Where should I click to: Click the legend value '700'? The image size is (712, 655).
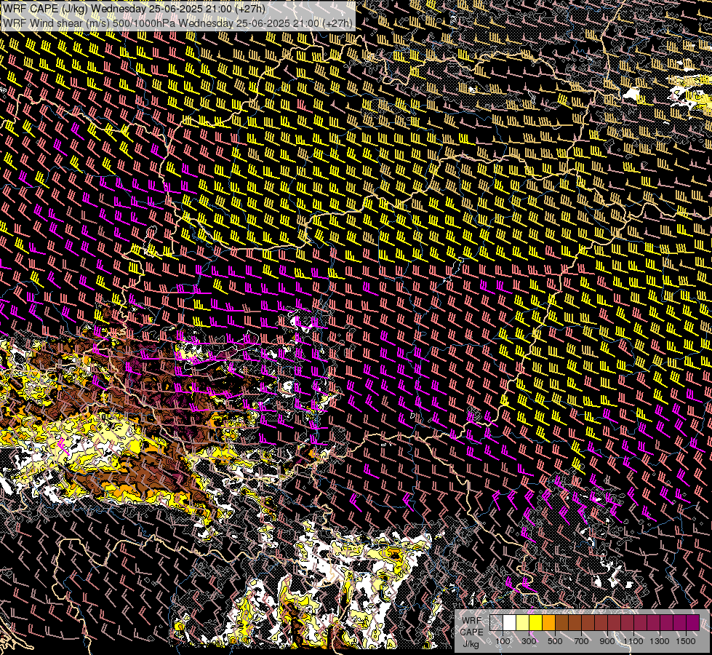pos(581,641)
